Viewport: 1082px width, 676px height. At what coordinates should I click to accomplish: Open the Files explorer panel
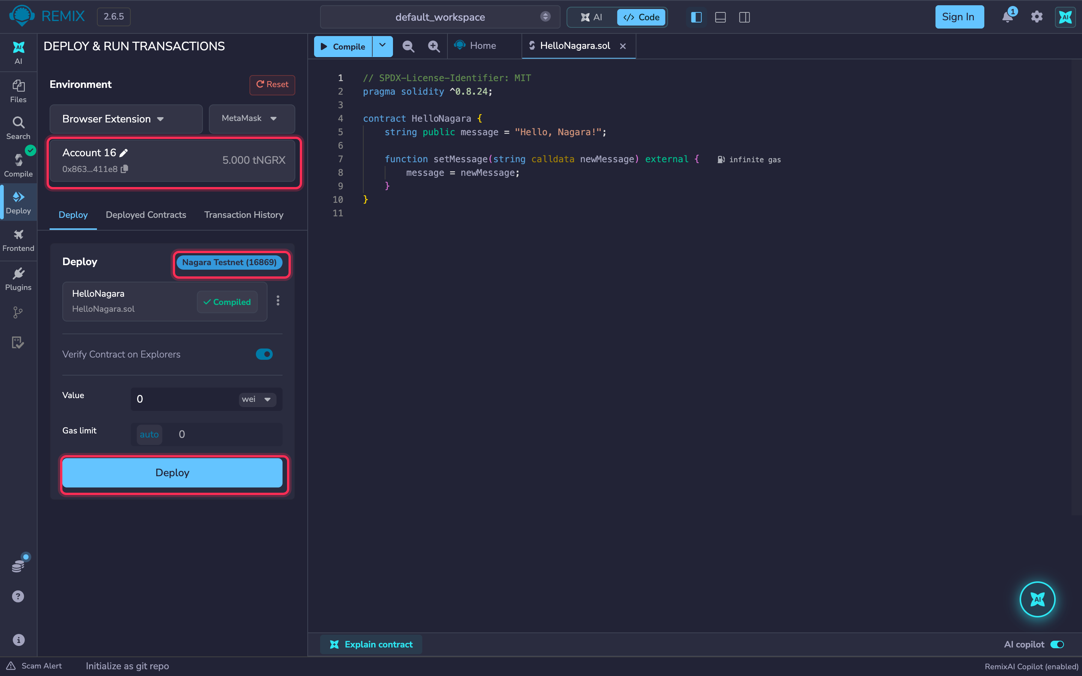click(18, 91)
